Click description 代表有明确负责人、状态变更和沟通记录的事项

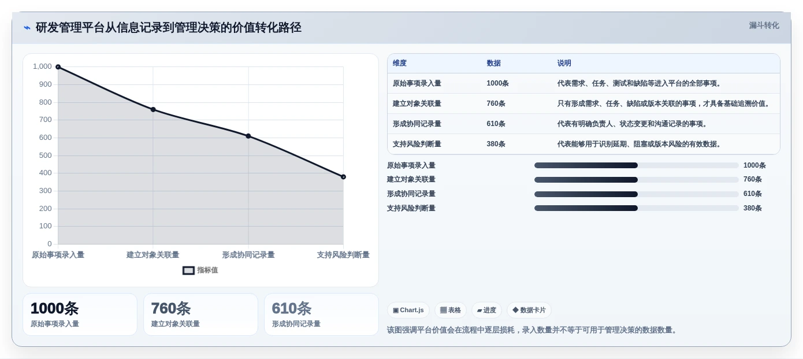(633, 124)
